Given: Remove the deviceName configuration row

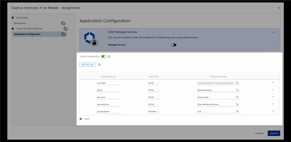Looking at the screenshot, I should click(273, 104).
